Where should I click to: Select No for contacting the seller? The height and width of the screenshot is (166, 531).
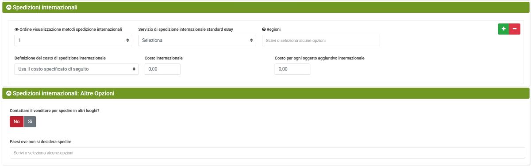(x=16, y=122)
